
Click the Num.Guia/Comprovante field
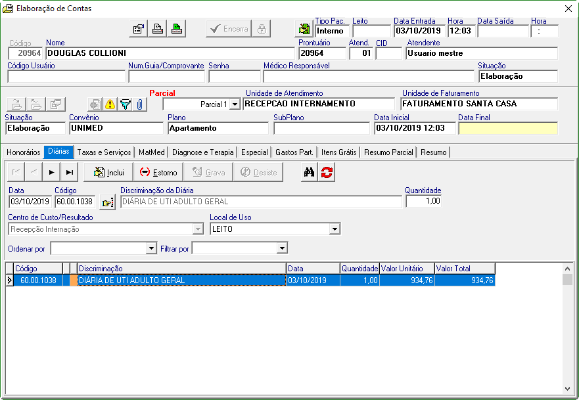[x=166, y=76]
